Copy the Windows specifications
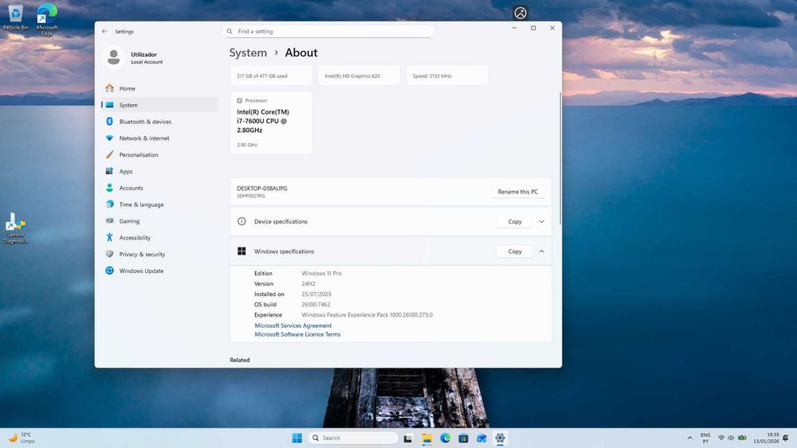Viewport: 797px width, 448px height. pyautogui.click(x=514, y=251)
